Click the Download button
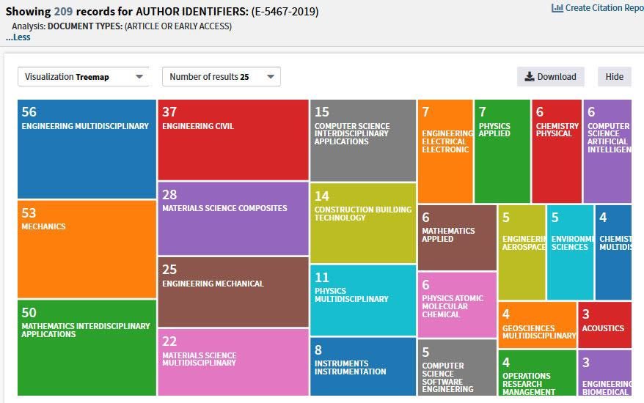 pyautogui.click(x=550, y=77)
